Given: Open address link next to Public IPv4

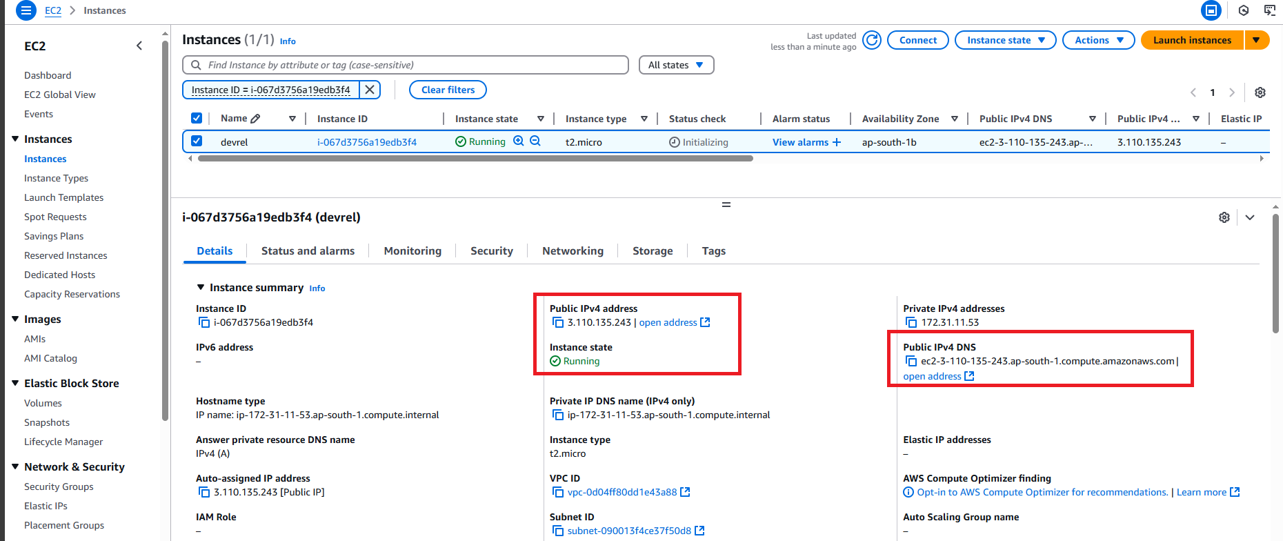Looking at the screenshot, I should pos(675,322).
